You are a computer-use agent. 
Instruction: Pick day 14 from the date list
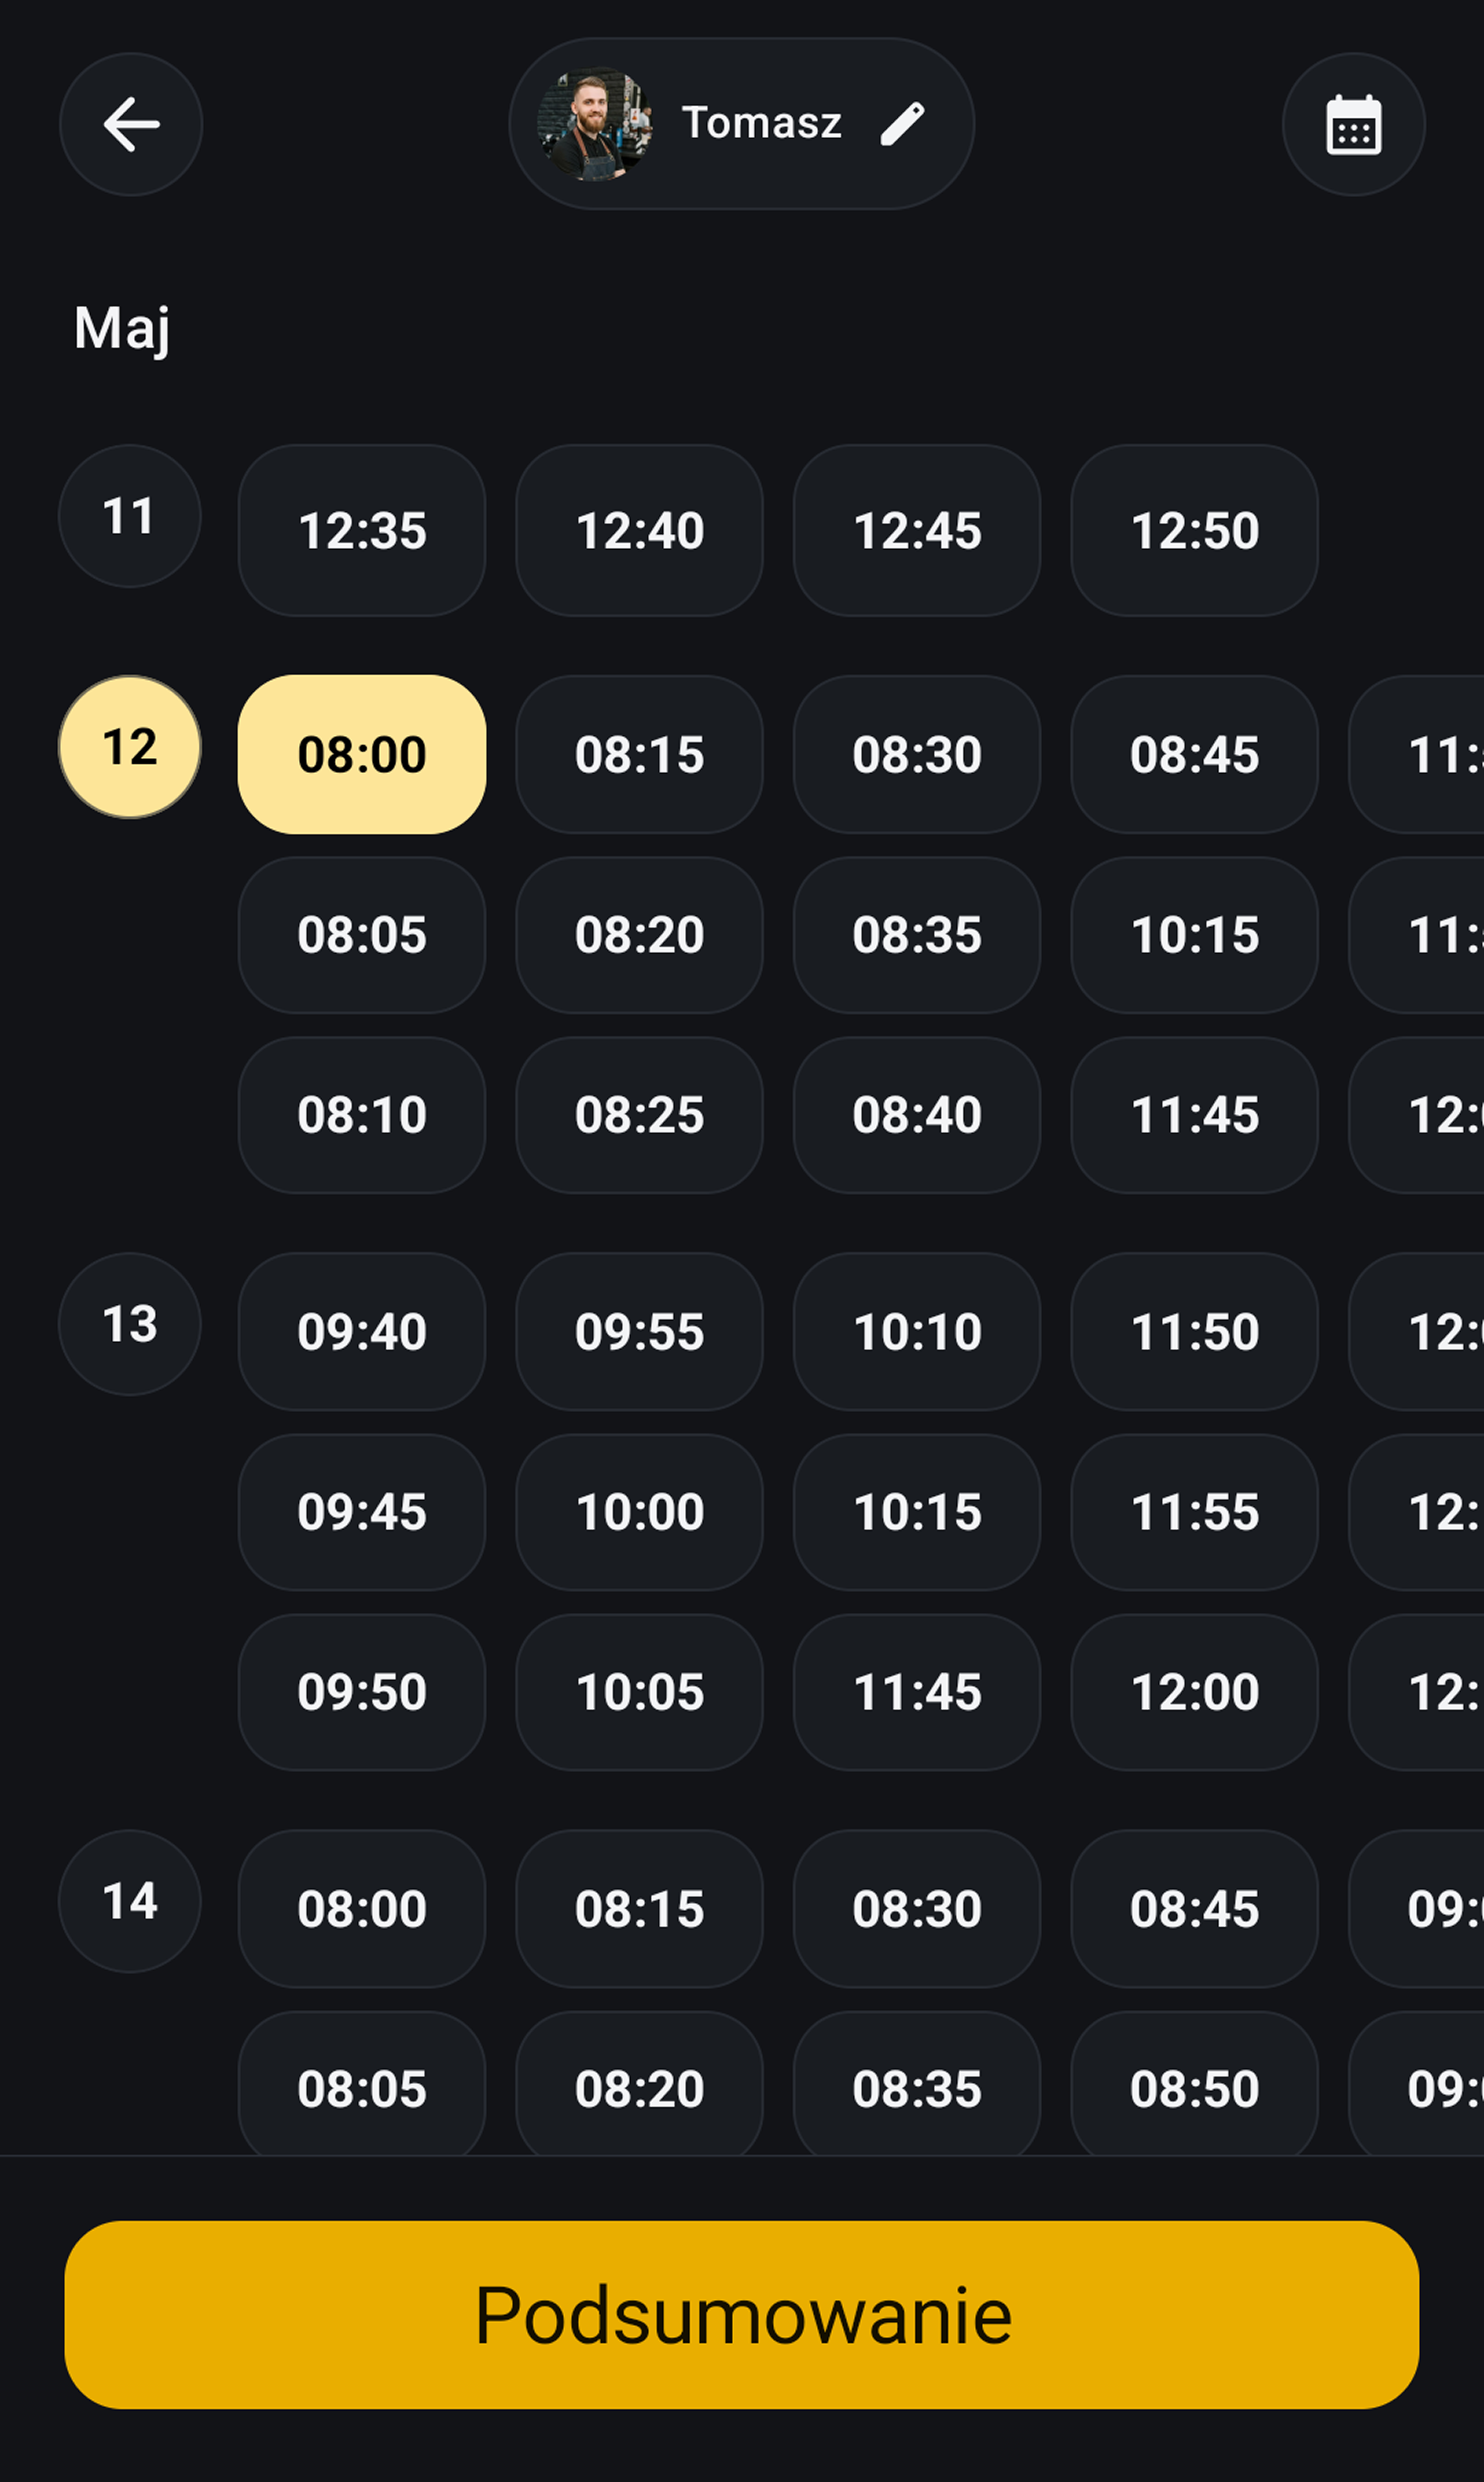pos(130,1901)
